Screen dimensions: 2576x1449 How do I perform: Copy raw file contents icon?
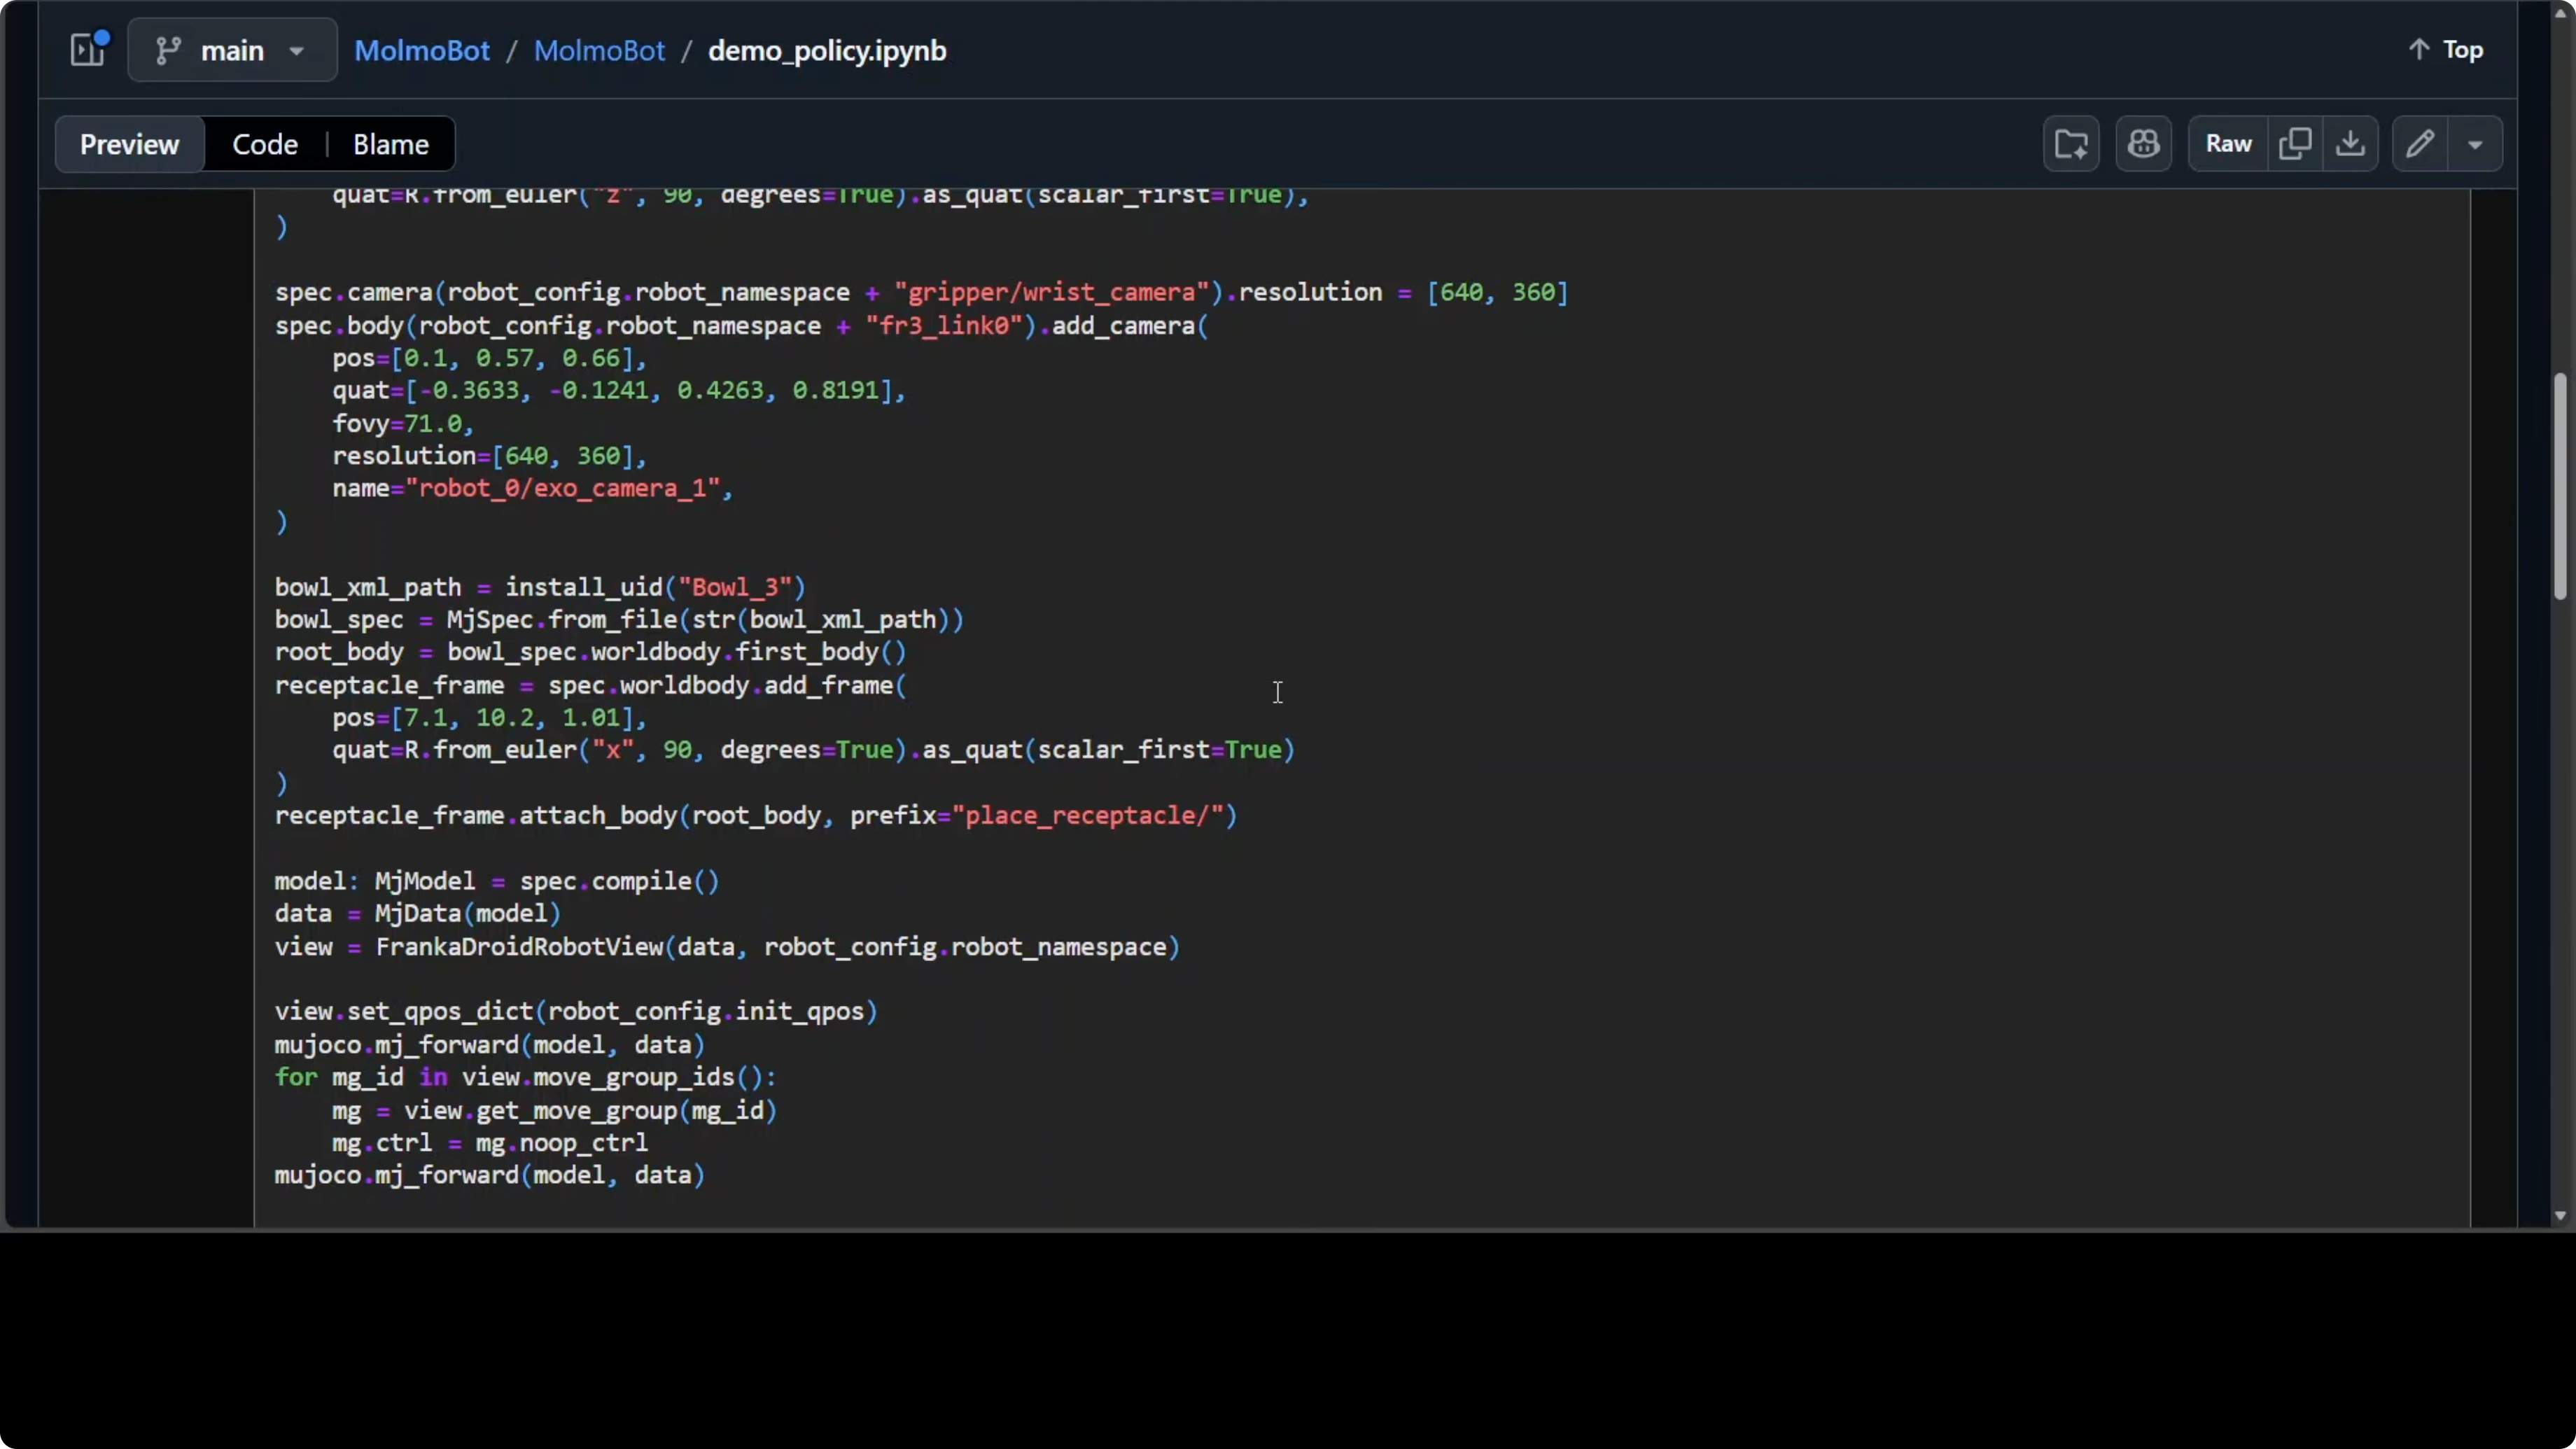2295,144
